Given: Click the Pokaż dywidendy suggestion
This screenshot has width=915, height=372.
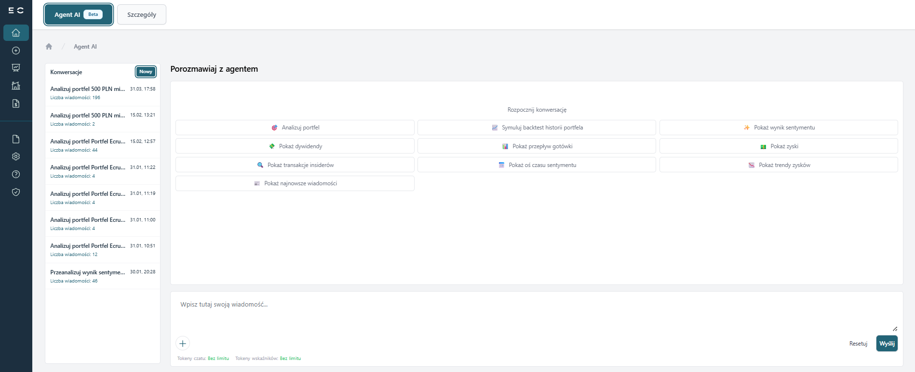Looking at the screenshot, I should click(295, 146).
